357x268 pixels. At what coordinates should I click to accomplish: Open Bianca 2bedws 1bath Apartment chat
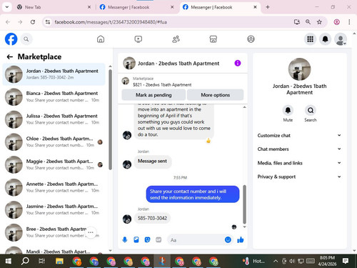coord(54,96)
